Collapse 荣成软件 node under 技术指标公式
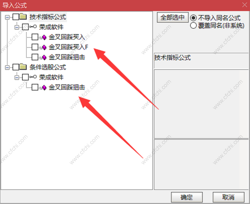250x204 pixels. coord(17,27)
